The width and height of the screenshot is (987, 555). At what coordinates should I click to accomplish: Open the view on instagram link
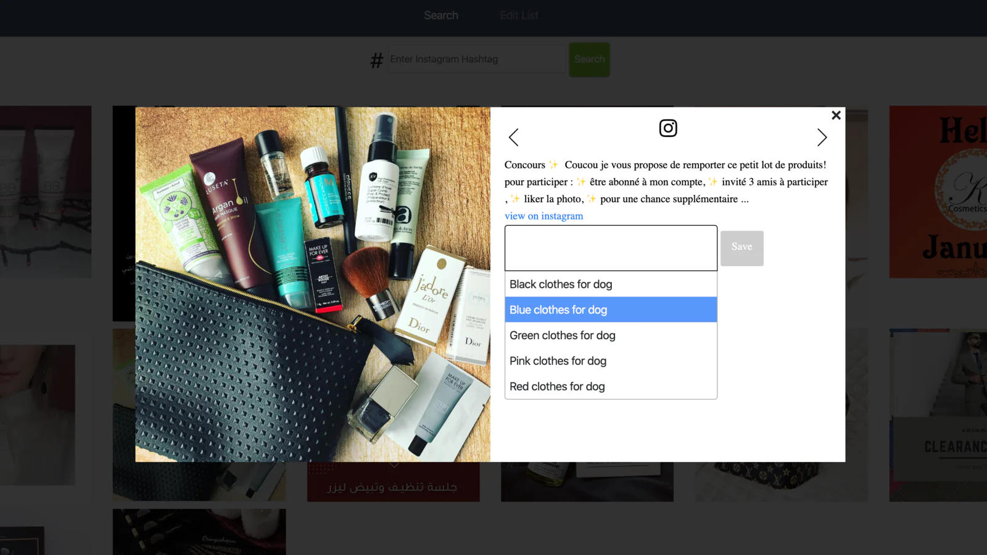click(543, 216)
